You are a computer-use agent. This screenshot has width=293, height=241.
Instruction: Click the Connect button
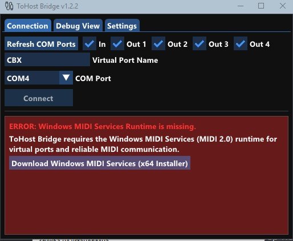[x=39, y=98]
